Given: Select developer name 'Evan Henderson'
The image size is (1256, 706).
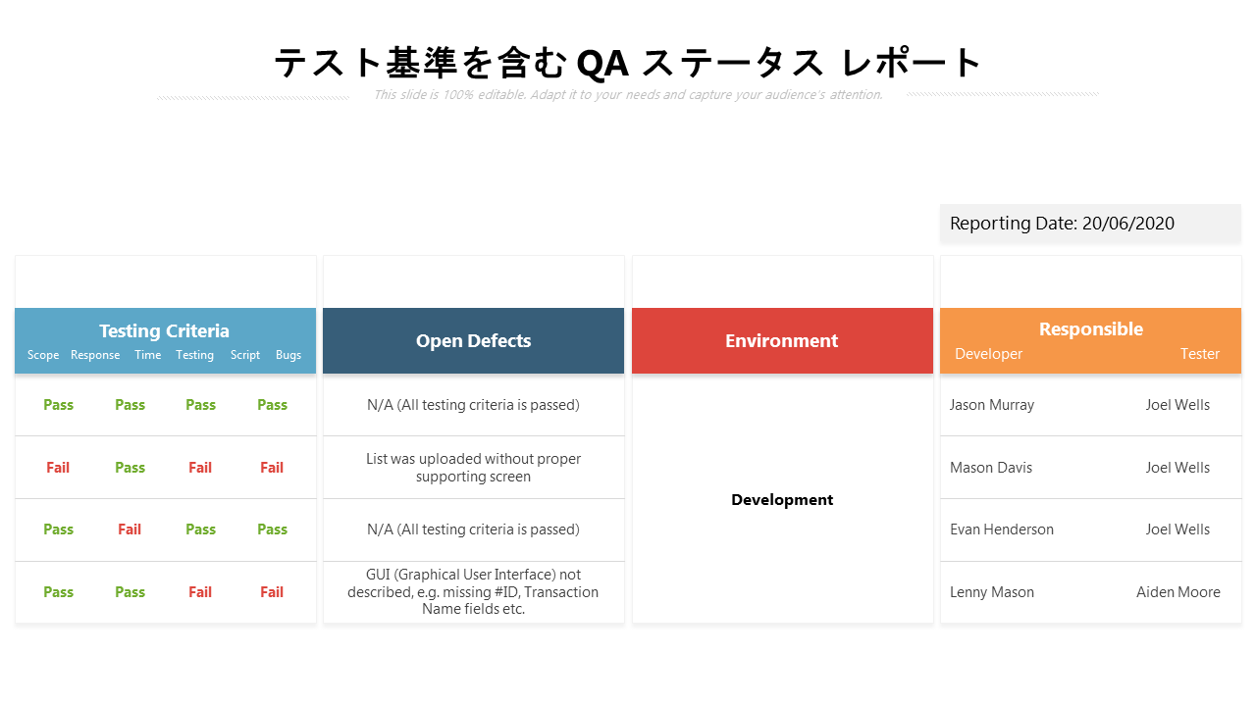Looking at the screenshot, I should pos(1002,529).
